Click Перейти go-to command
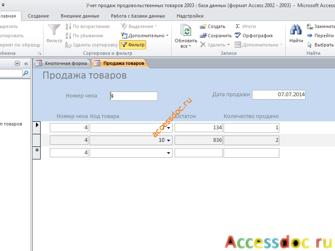The image size is (335, 251). pyautogui.click(x=320, y=36)
